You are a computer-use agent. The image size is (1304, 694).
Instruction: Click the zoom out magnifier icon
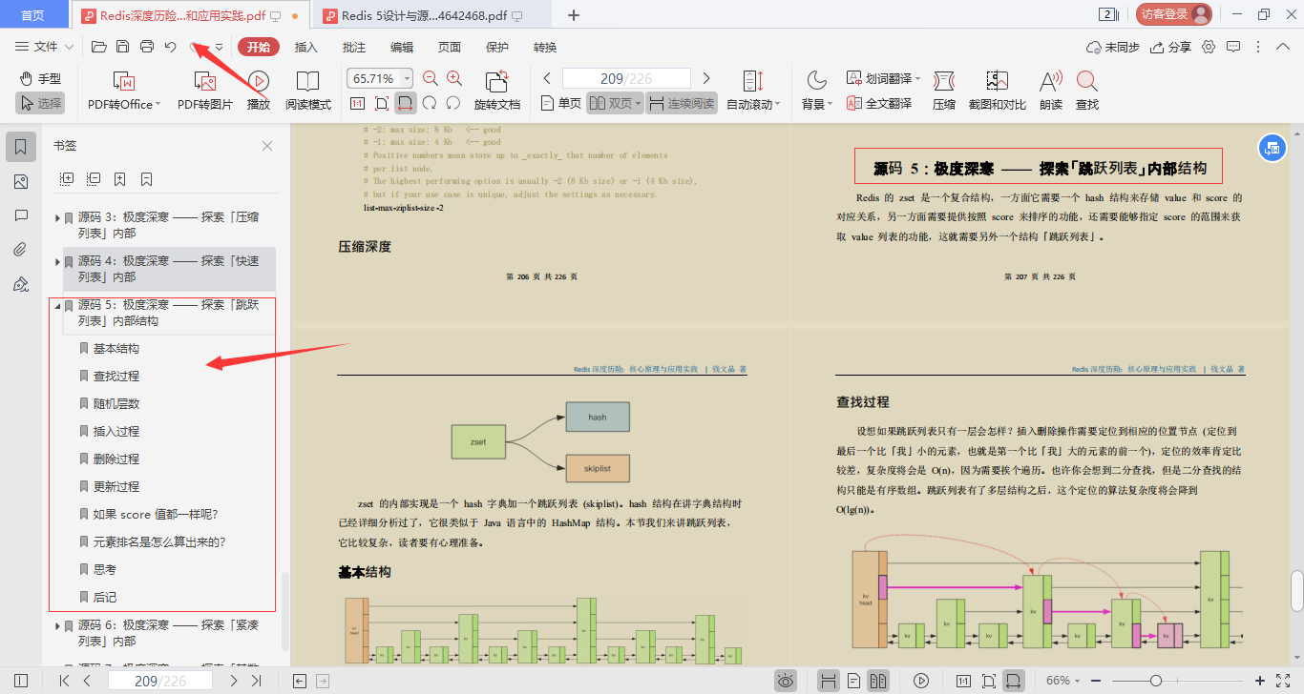pyautogui.click(x=431, y=78)
